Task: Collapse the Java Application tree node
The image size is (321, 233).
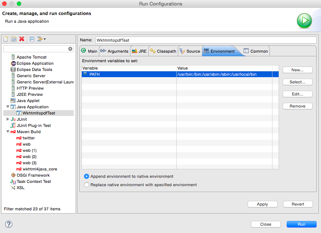Action: coord(8,107)
